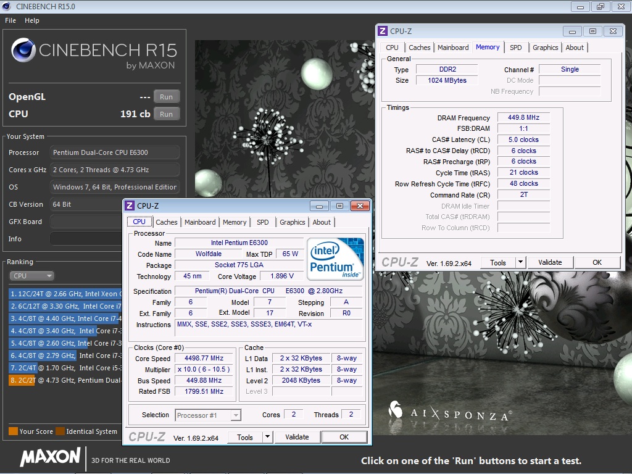Viewport: 632px width, 474px height.
Task: Click Validate in front CPU-Z window
Action: (297, 438)
